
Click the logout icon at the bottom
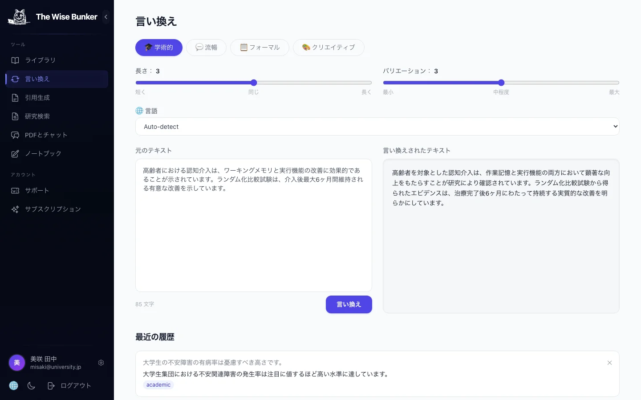51,386
